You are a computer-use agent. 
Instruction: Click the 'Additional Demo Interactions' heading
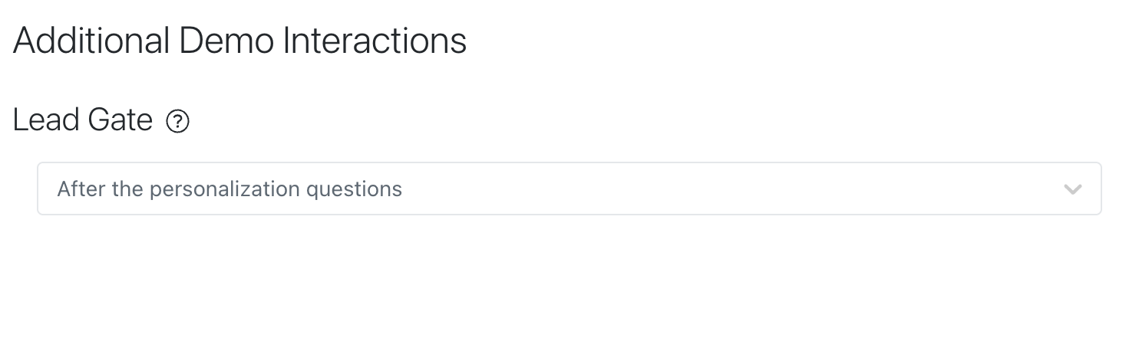click(239, 40)
